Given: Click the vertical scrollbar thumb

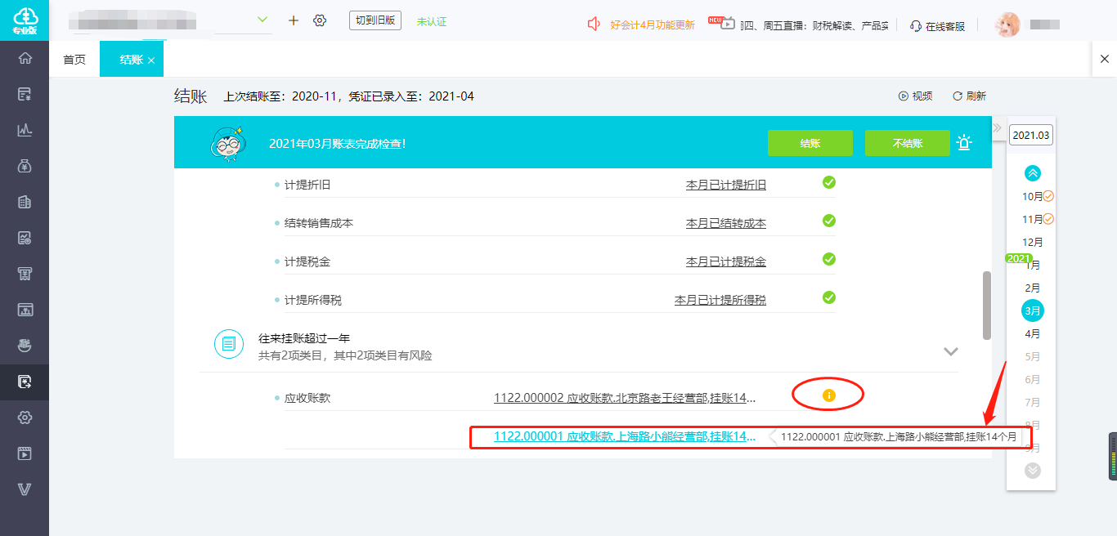Looking at the screenshot, I should coord(987,306).
